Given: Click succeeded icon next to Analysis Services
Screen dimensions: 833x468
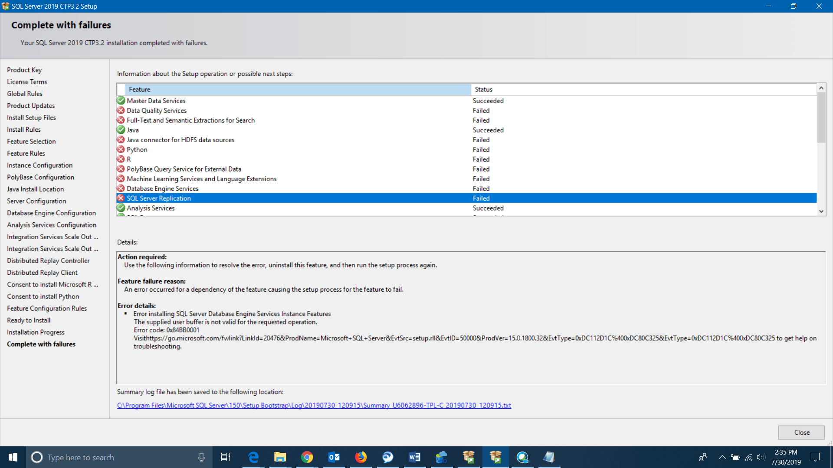Looking at the screenshot, I should pyautogui.click(x=121, y=208).
